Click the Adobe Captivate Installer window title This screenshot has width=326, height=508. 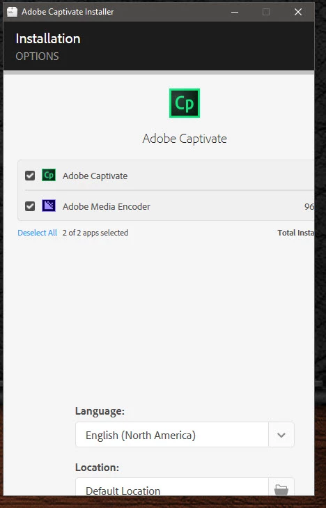click(x=68, y=12)
